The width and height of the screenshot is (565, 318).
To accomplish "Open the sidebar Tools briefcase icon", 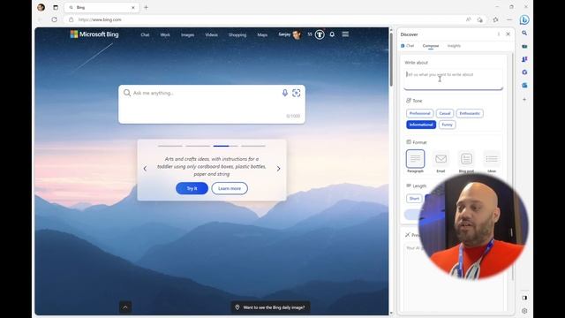I will coord(524,46).
